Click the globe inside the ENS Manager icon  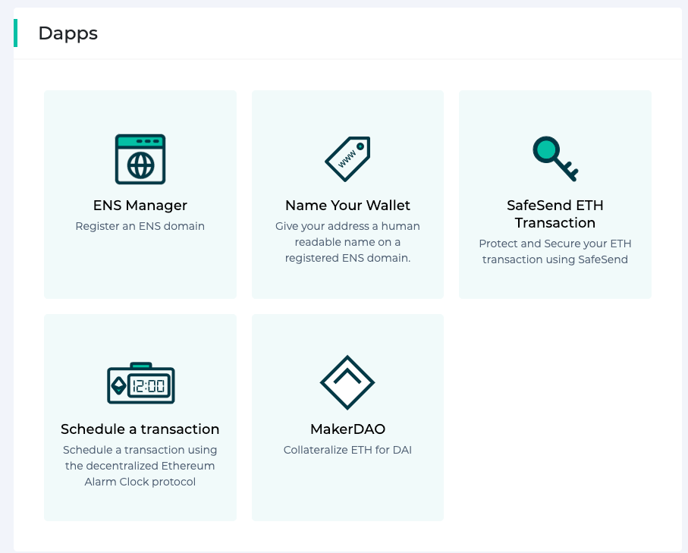140,166
